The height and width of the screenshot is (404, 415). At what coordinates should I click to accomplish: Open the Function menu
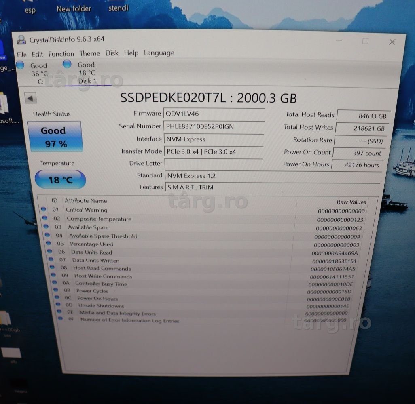coord(61,54)
